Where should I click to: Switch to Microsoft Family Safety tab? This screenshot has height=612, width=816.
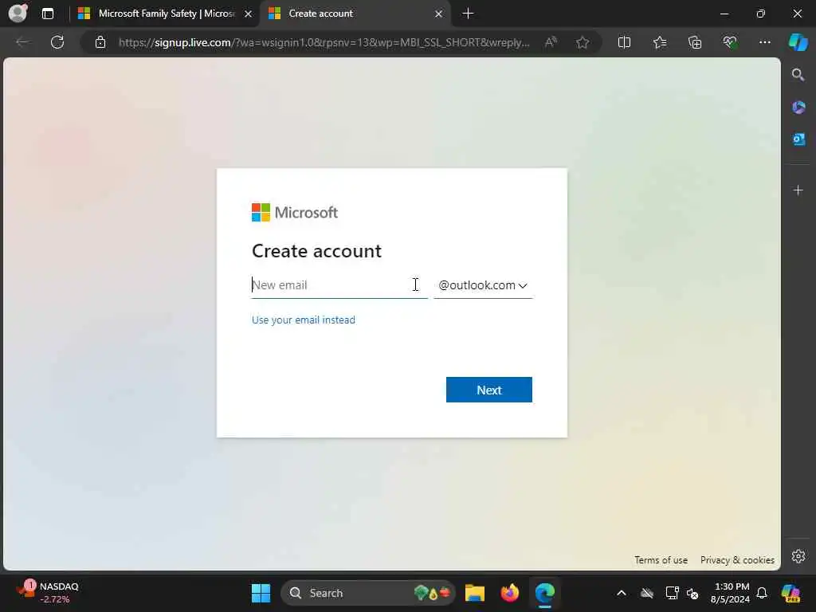[x=166, y=14]
